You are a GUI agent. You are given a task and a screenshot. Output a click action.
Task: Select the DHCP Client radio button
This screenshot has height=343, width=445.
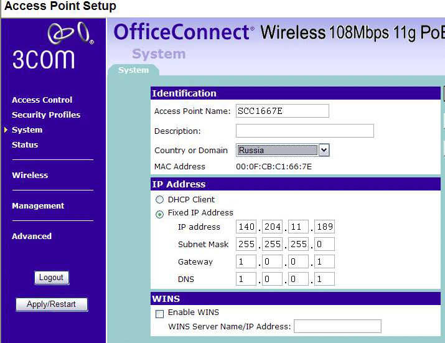point(160,200)
